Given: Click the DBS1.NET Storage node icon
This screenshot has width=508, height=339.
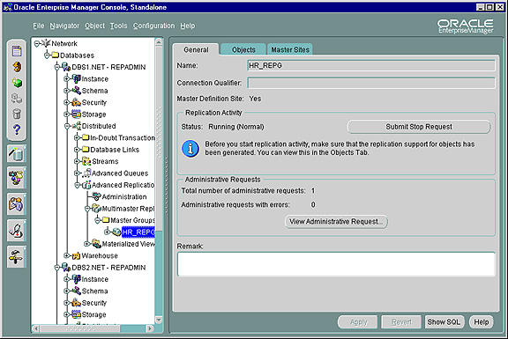Looking at the screenshot, I should 77,114.
